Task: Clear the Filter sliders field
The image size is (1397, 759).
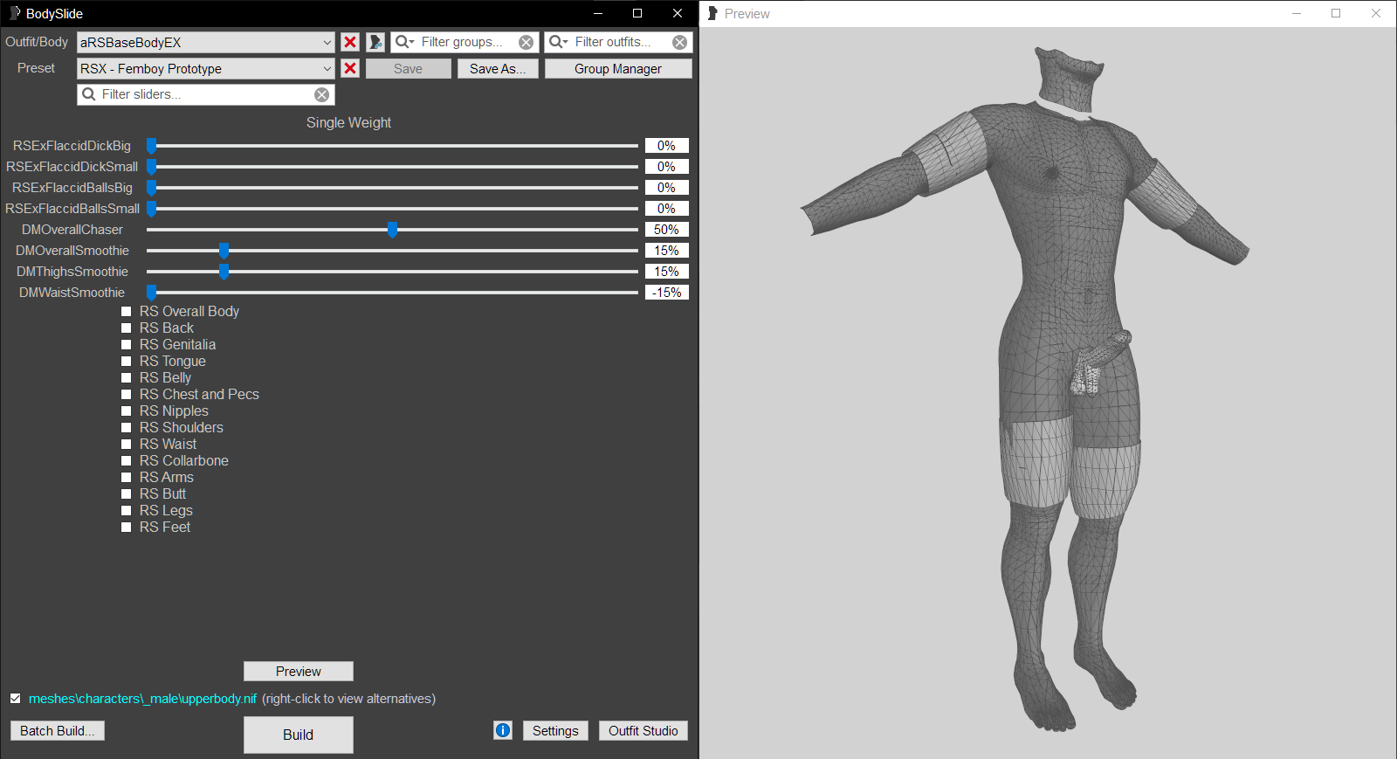Action: (322, 94)
